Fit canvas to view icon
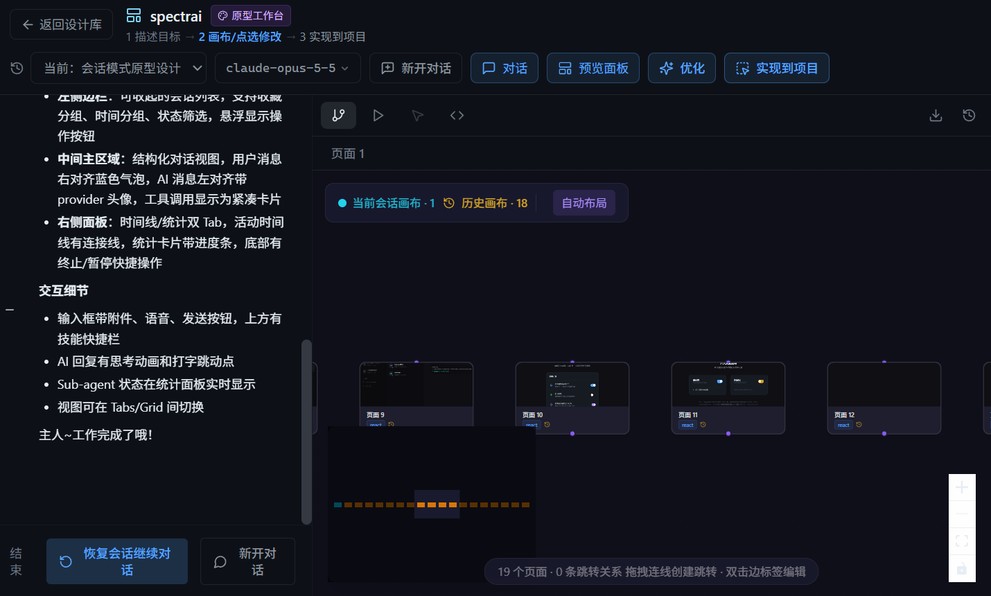Viewport: 991px width, 596px height. click(962, 541)
